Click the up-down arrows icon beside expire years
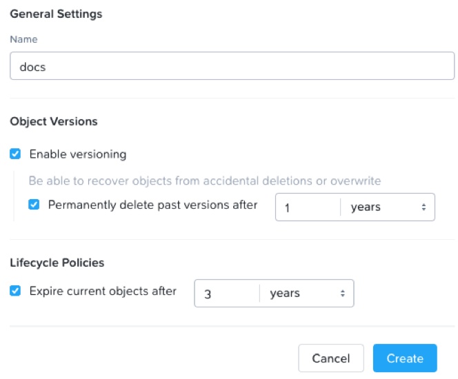The width and height of the screenshot is (458, 379). click(x=343, y=294)
